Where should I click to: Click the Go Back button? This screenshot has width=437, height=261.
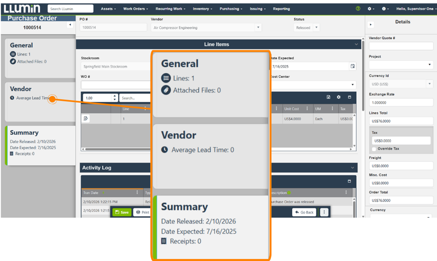click(x=304, y=212)
